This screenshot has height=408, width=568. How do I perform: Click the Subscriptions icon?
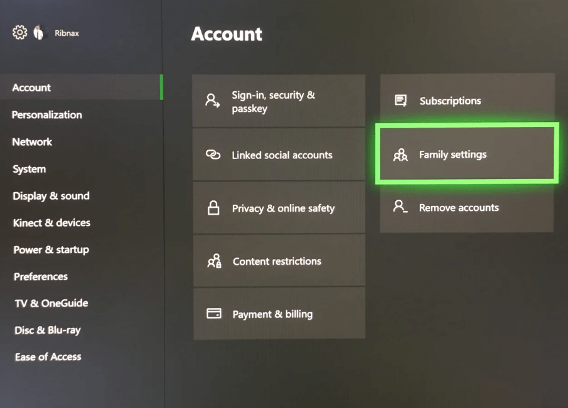(400, 101)
